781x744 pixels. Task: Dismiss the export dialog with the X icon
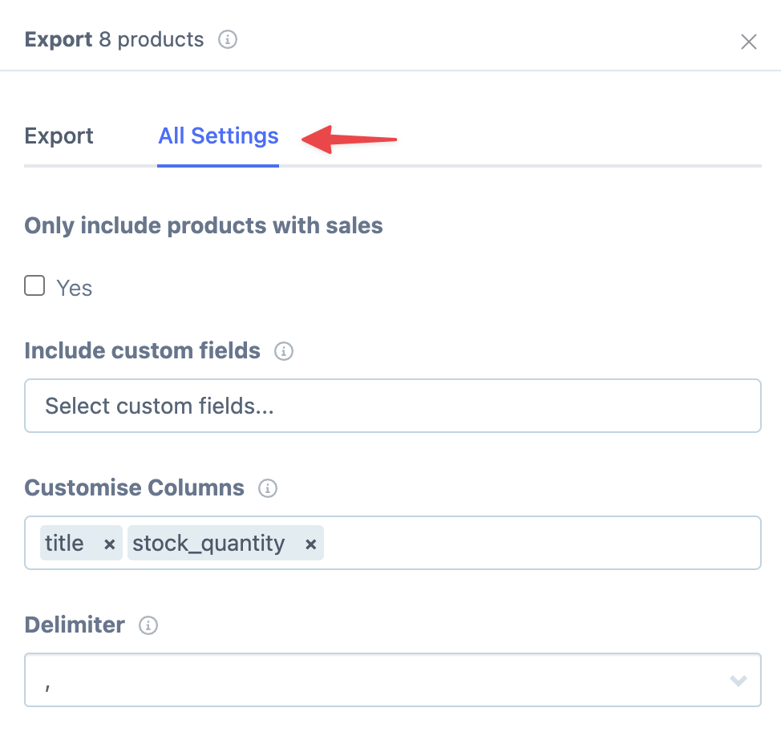pyautogui.click(x=748, y=42)
